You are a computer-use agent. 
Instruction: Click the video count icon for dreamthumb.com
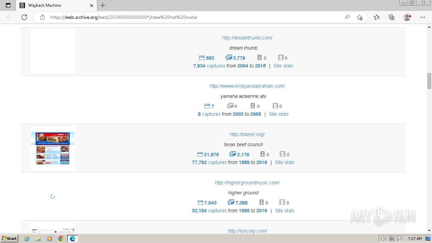tap(281, 58)
